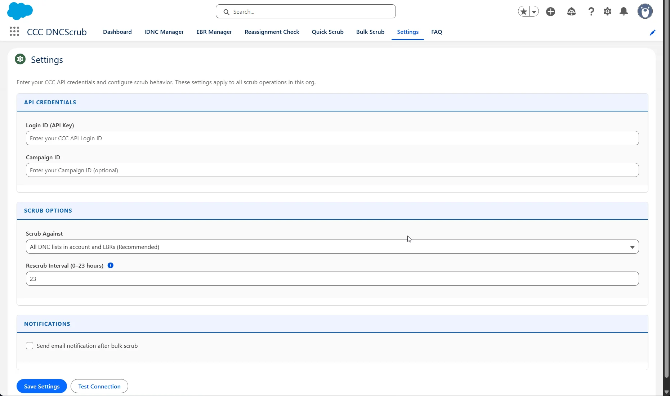Open the Notifications bell
This screenshot has height=396, width=670.
(624, 12)
